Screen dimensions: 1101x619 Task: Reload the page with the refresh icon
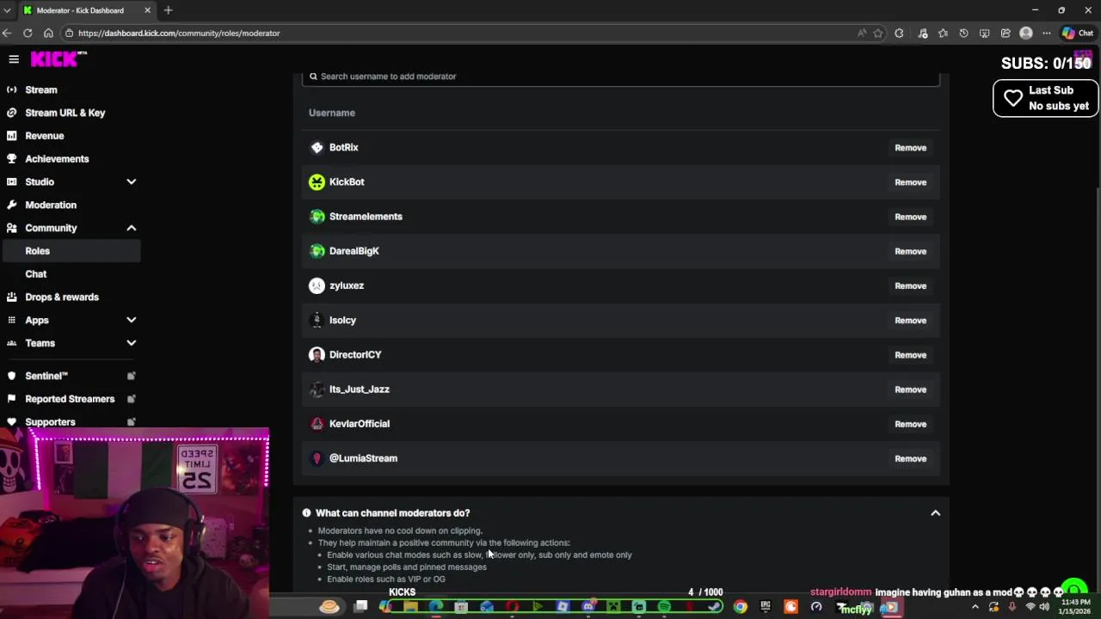pyautogui.click(x=28, y=33)
